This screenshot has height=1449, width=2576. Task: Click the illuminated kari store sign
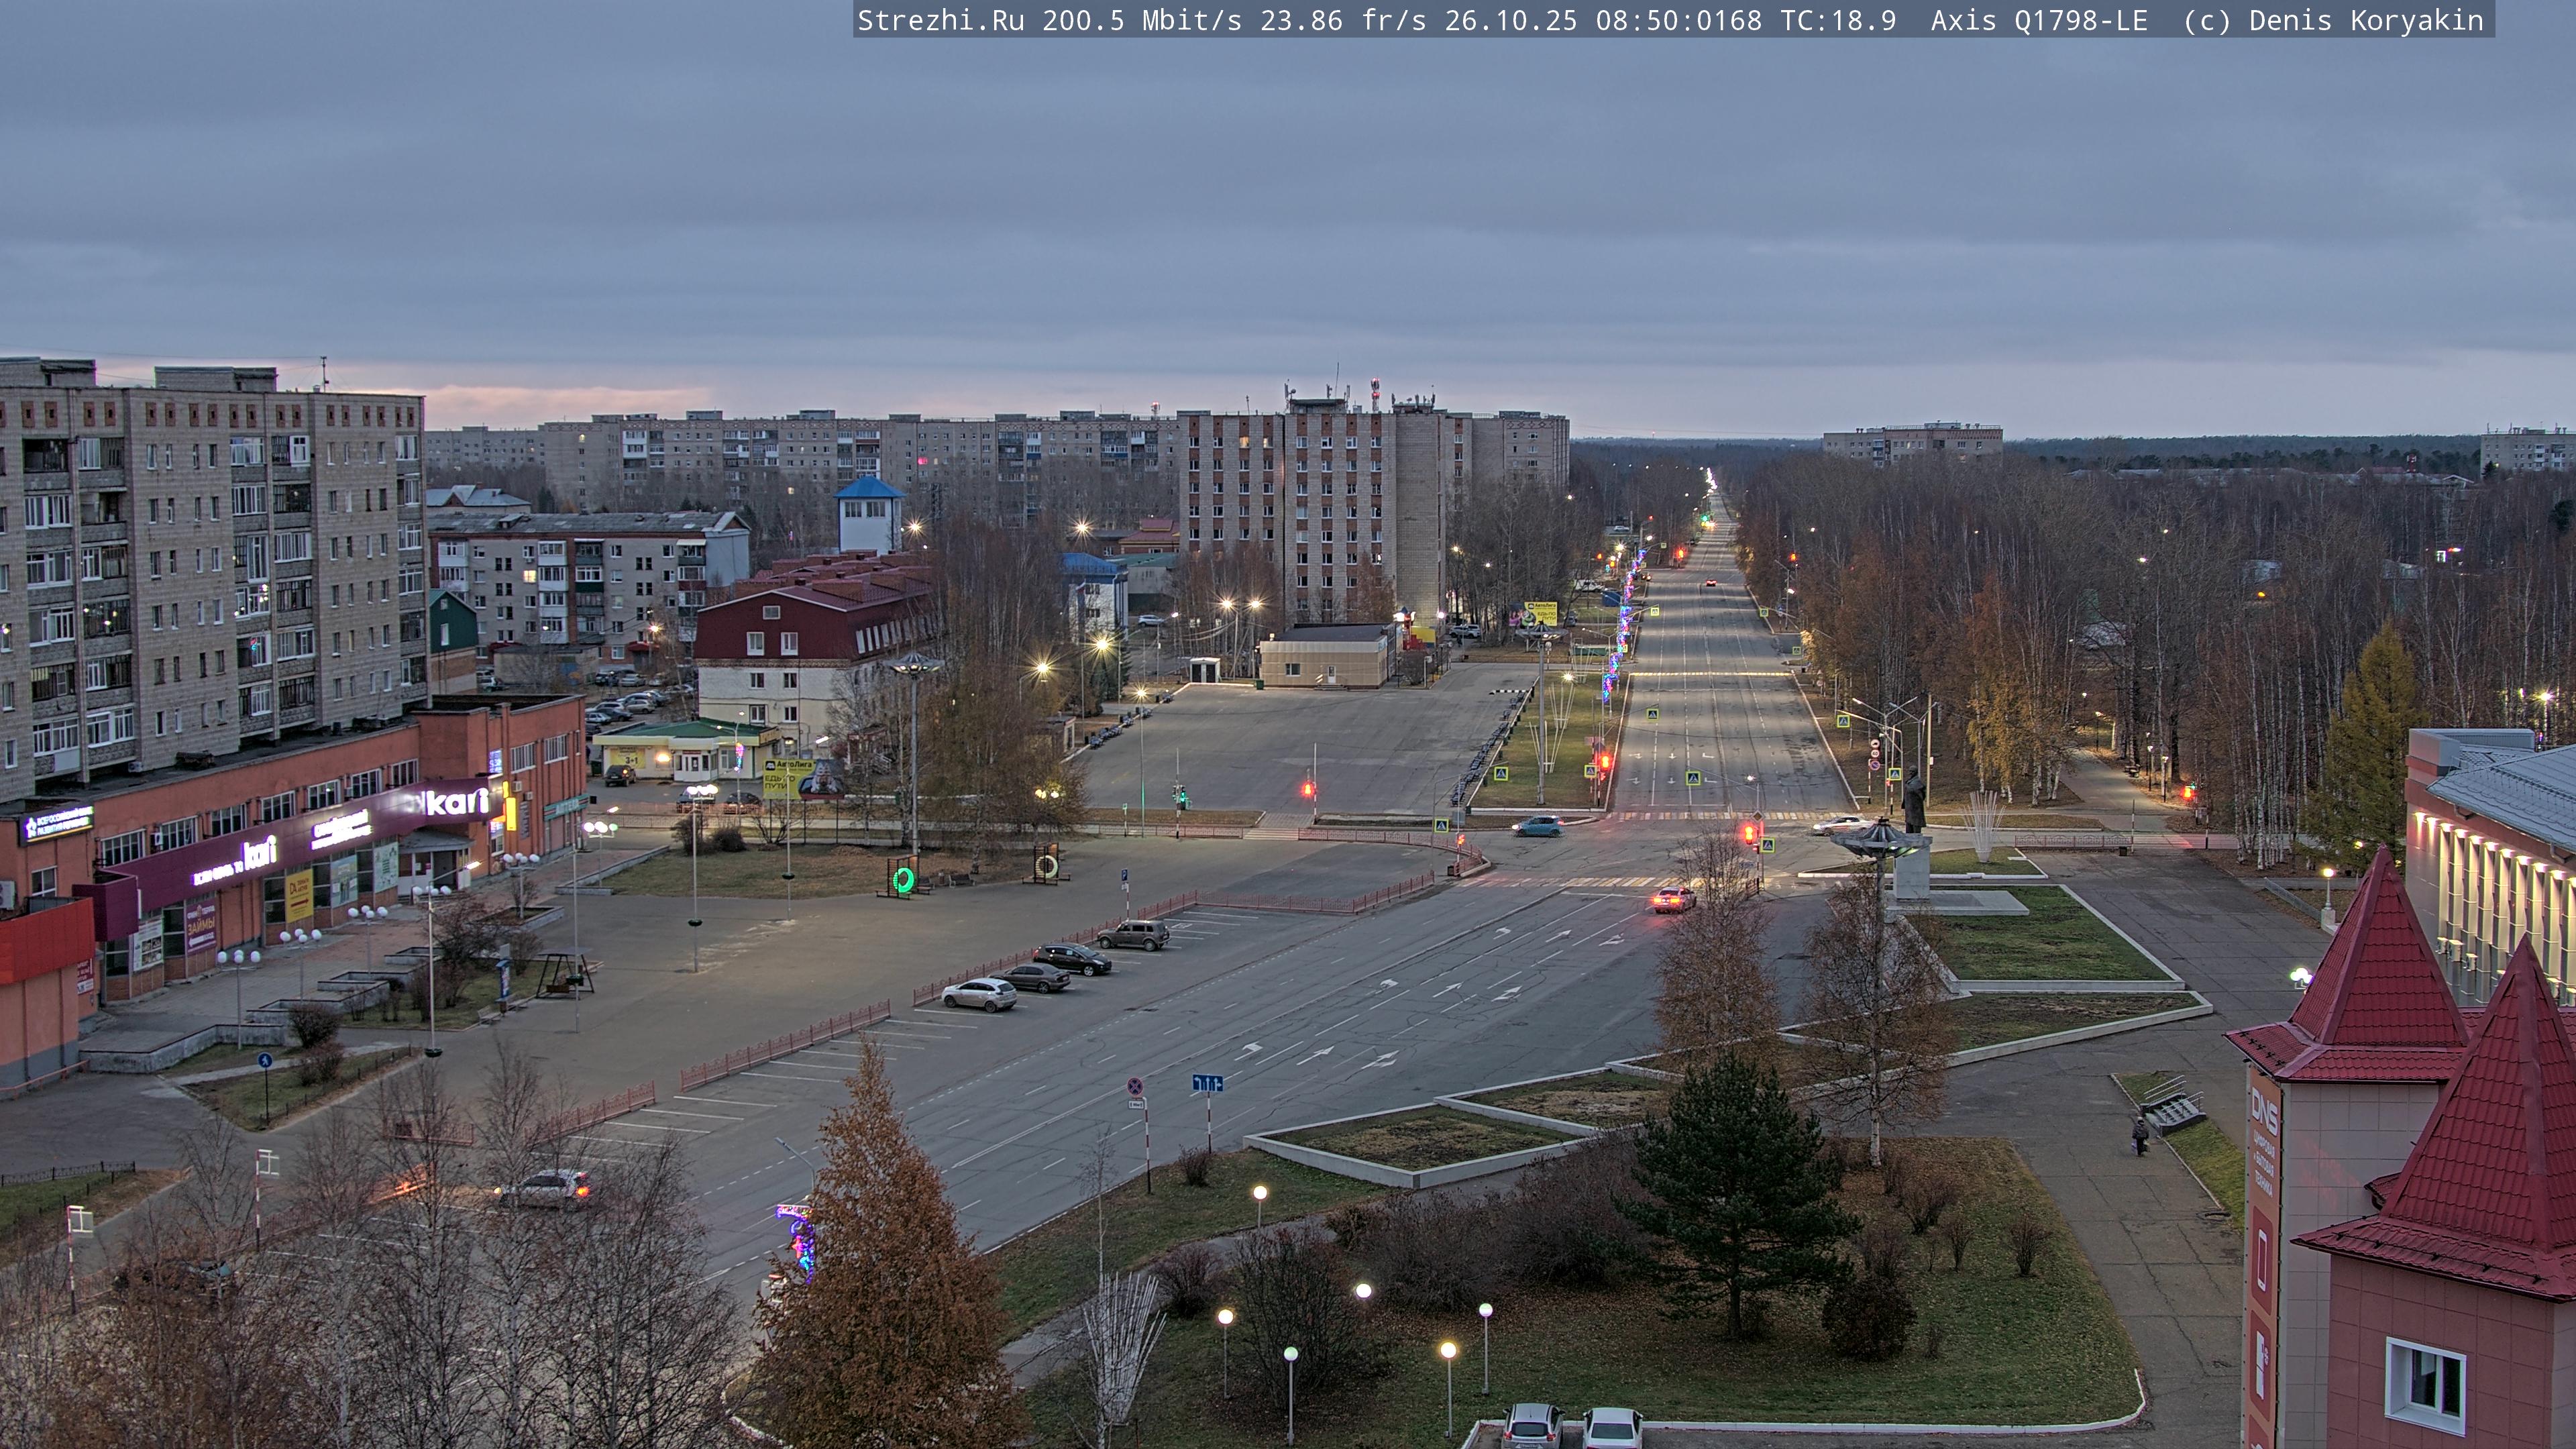click(x=456, y=802)
